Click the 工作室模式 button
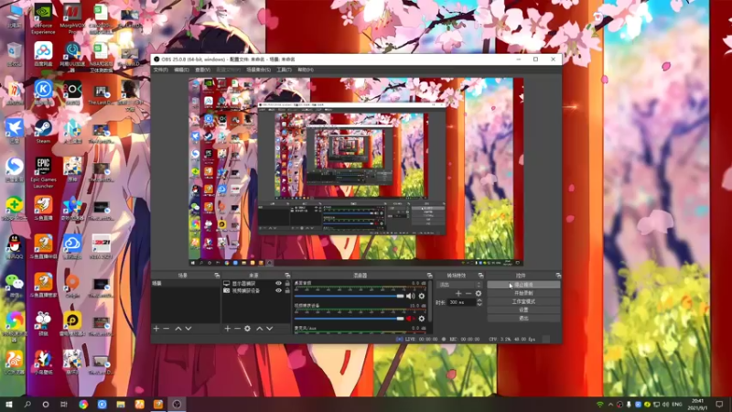Viewport: 732px width, 412px height. [x=523, y=301]
